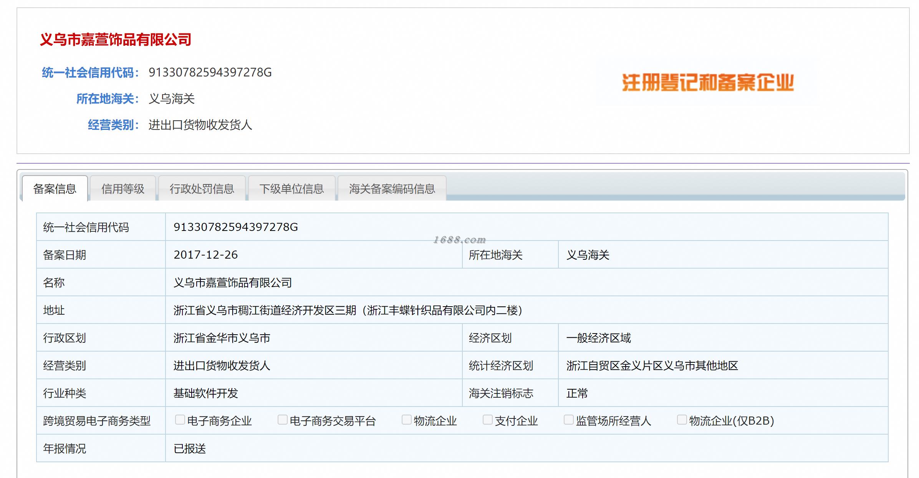
Task: Click the company address cell text
Action: [348, 310]
